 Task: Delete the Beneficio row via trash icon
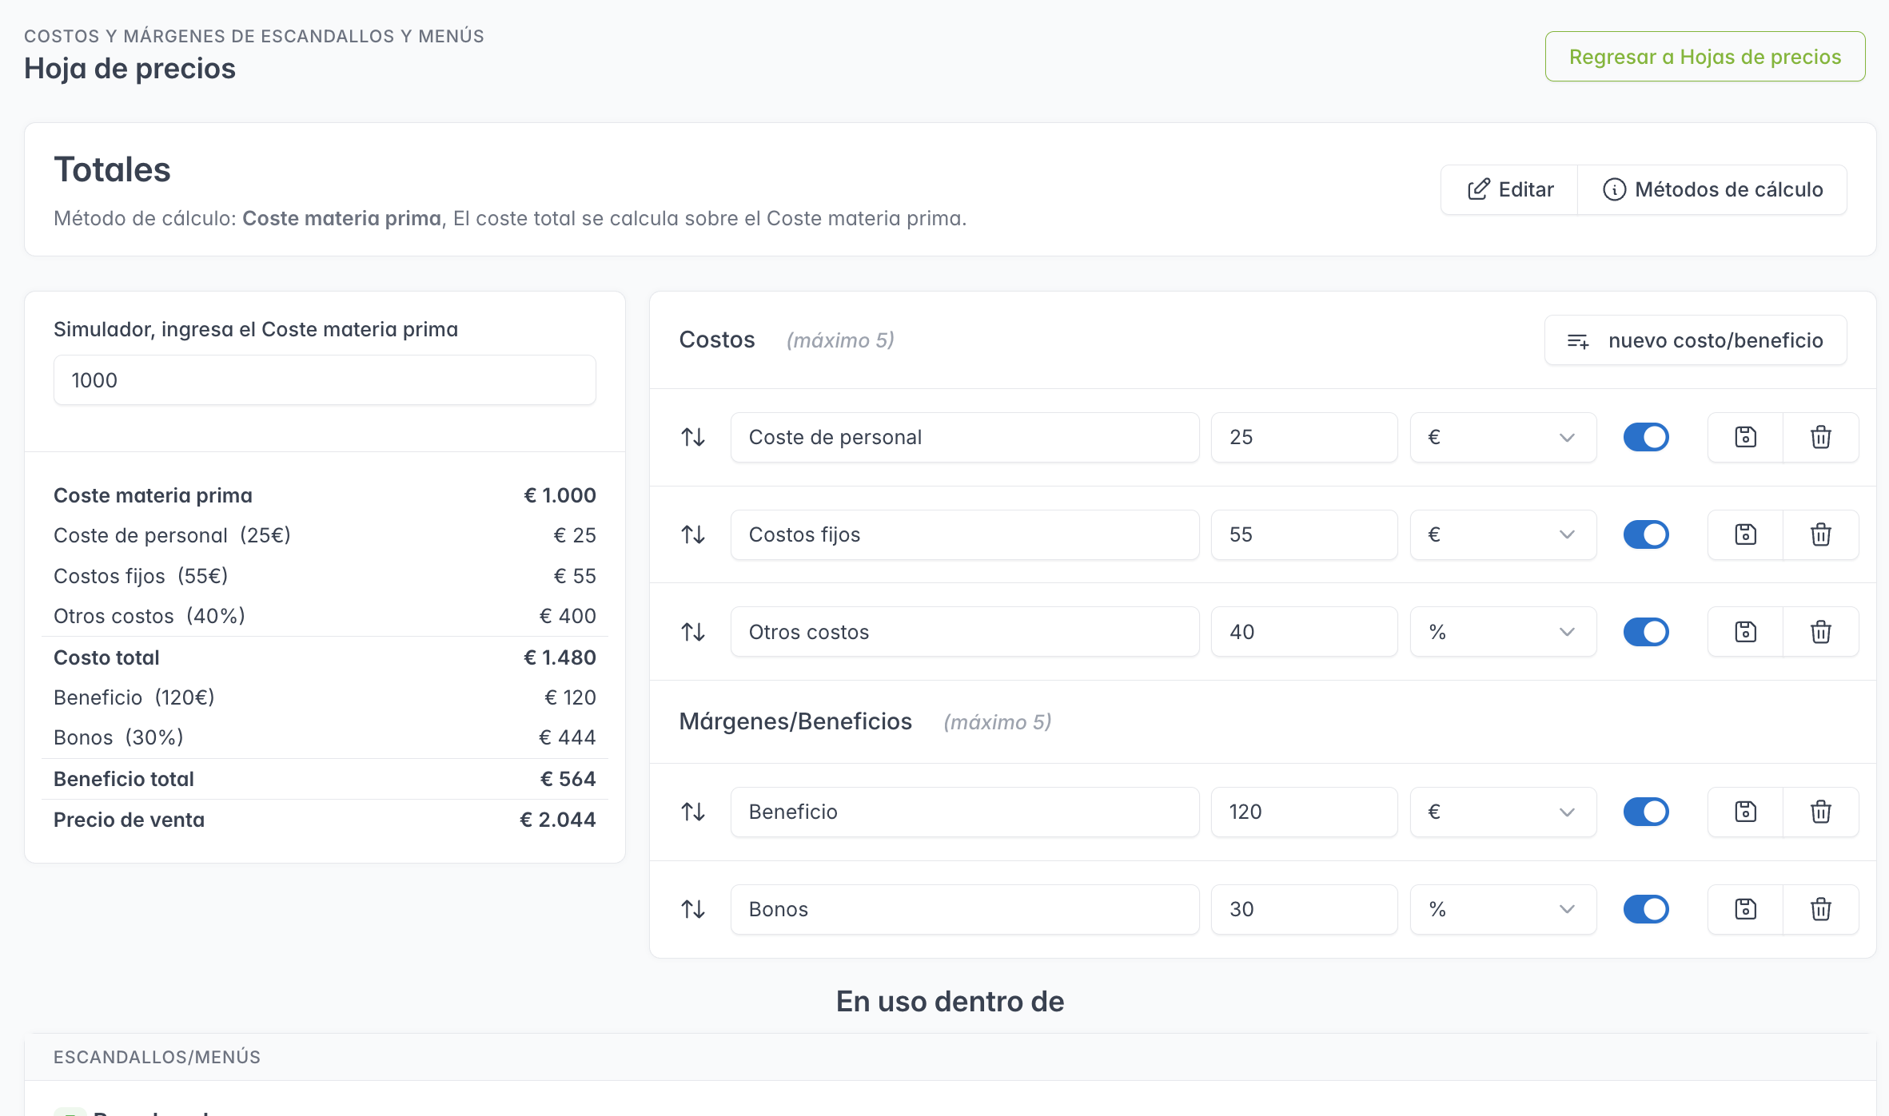click(x=1820, y=812)
